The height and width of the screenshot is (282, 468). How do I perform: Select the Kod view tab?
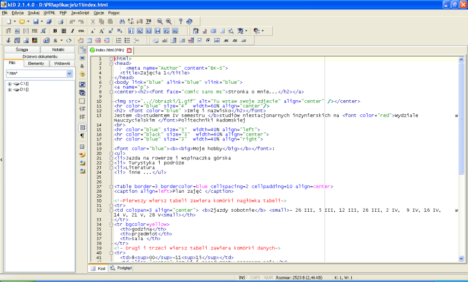tap(98, 268)
